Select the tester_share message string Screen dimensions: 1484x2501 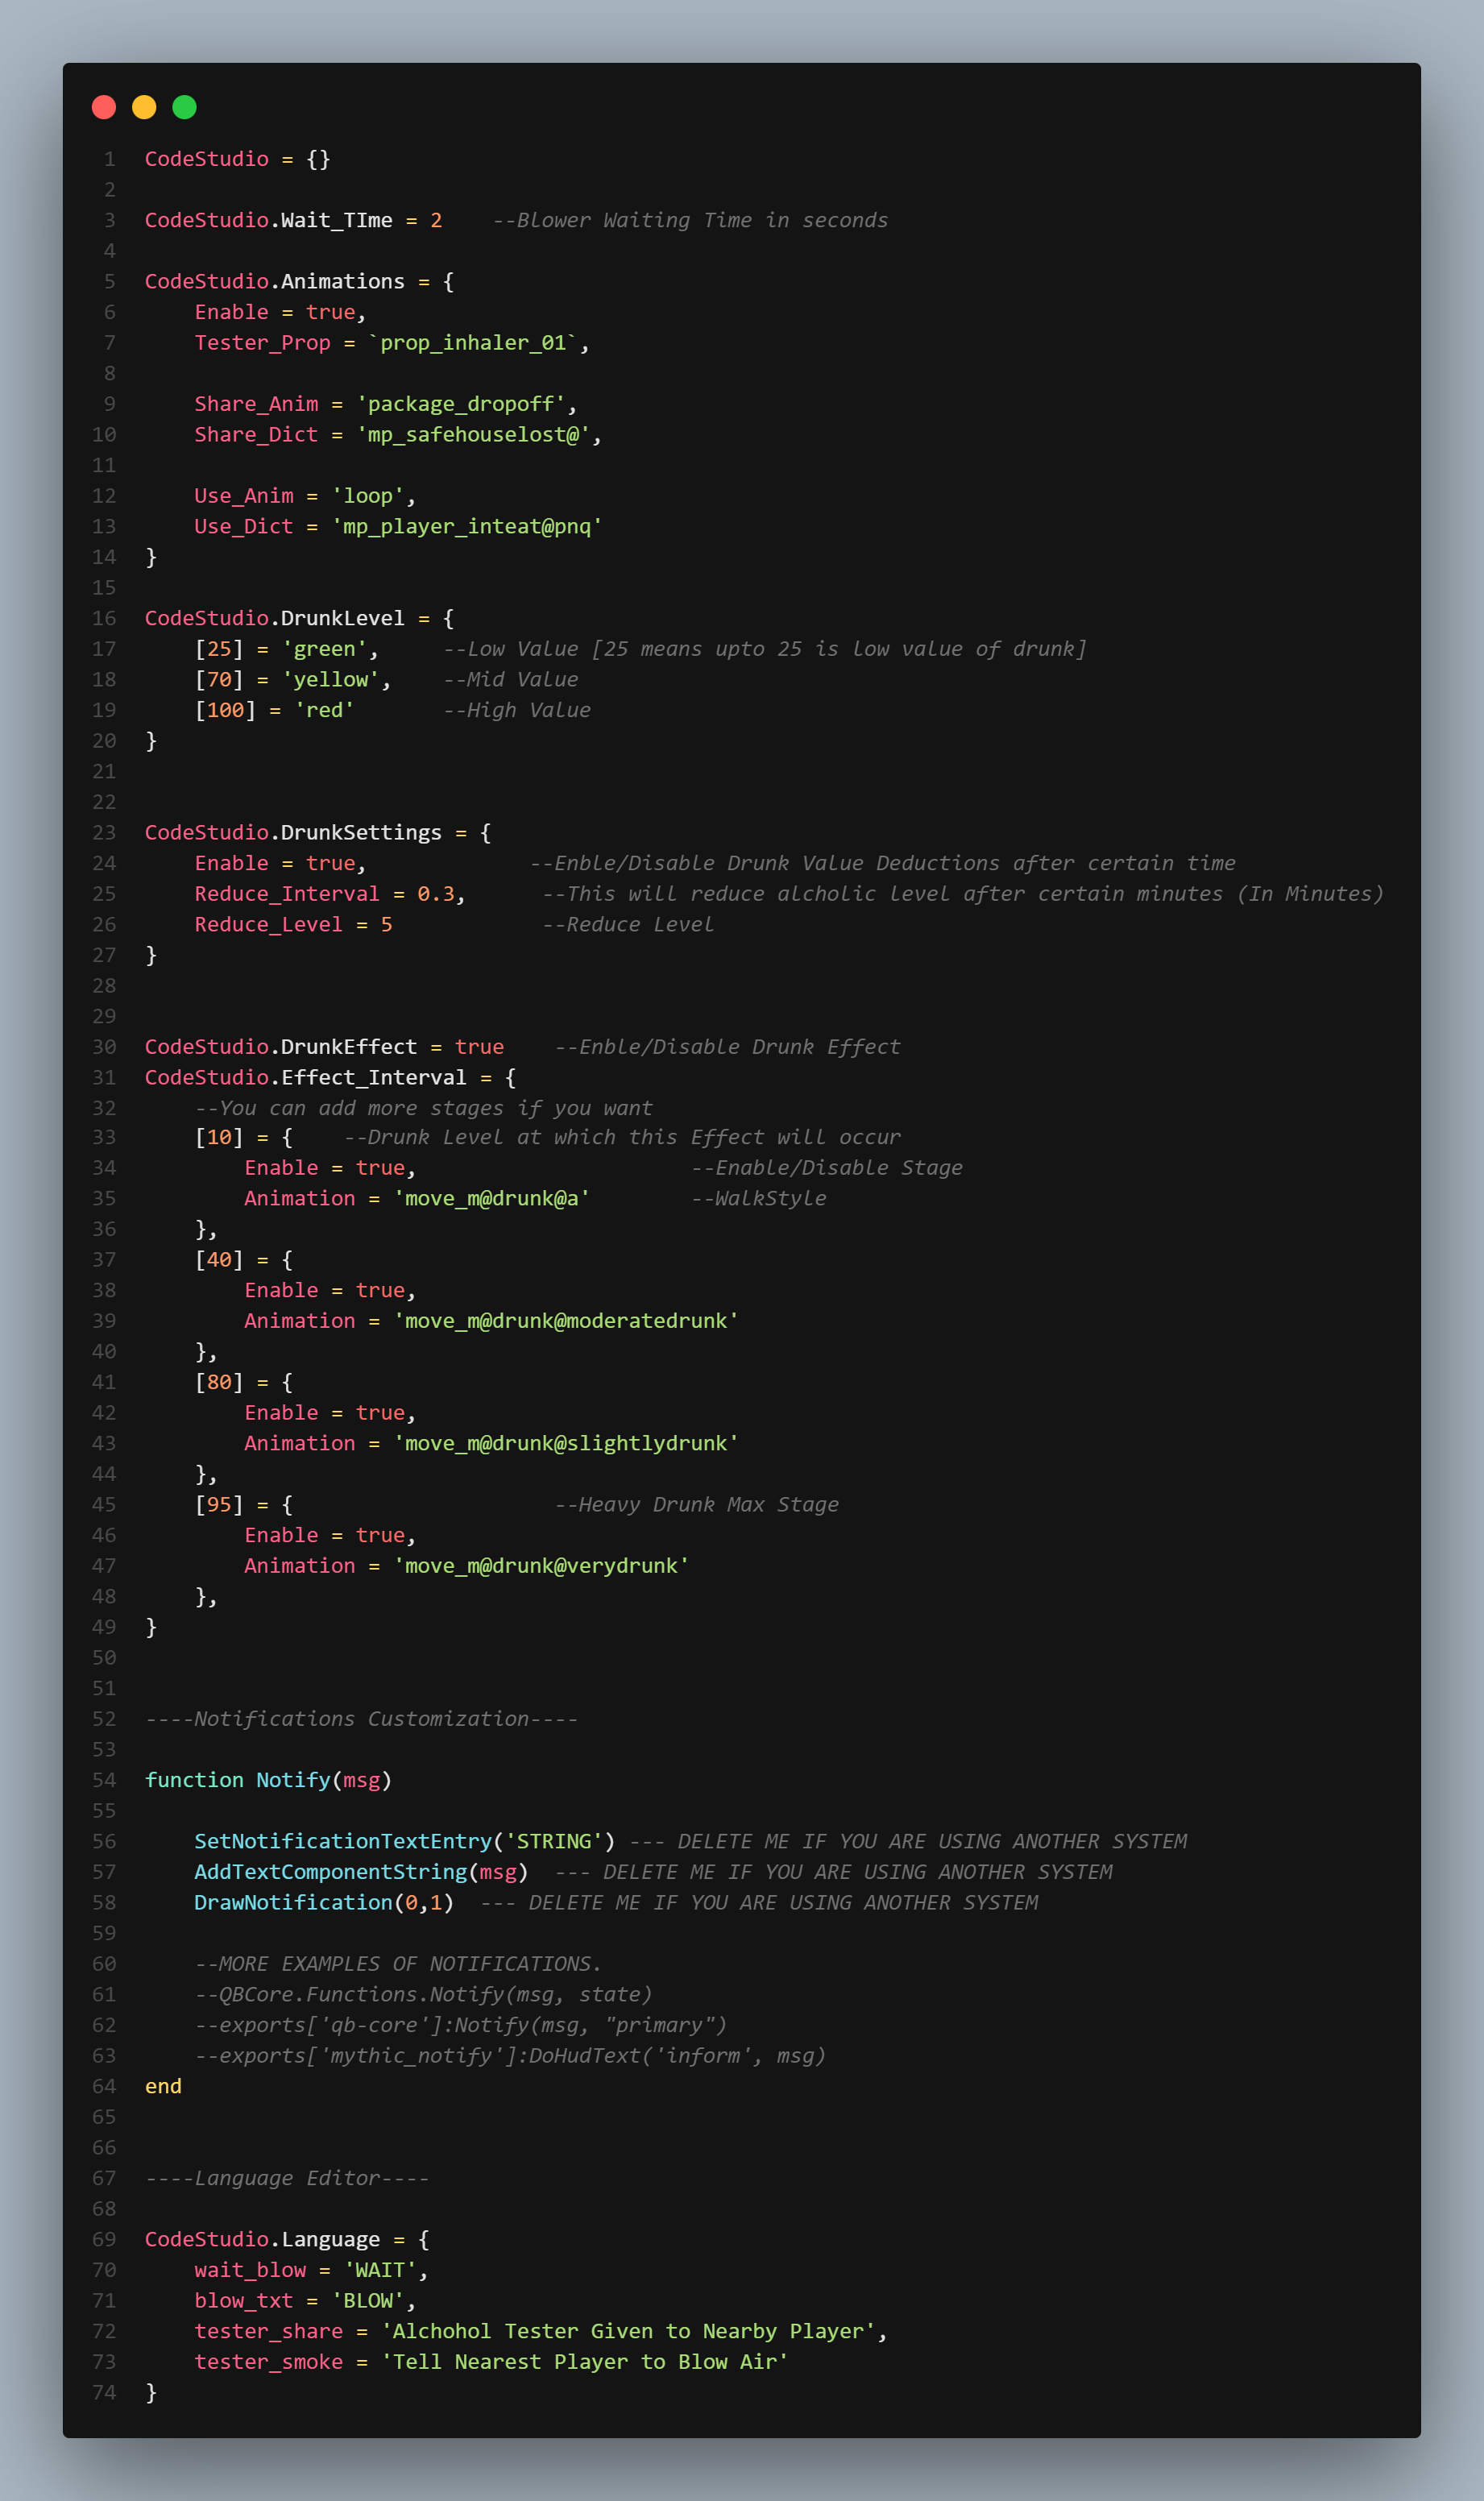(x=630, y=2330)
